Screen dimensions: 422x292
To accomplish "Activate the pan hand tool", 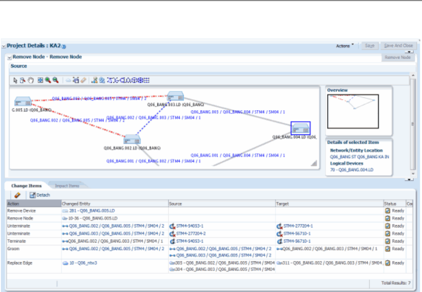I will pos(31,80).
